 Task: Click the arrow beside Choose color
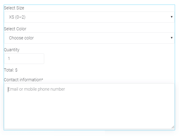coord(172,38)
